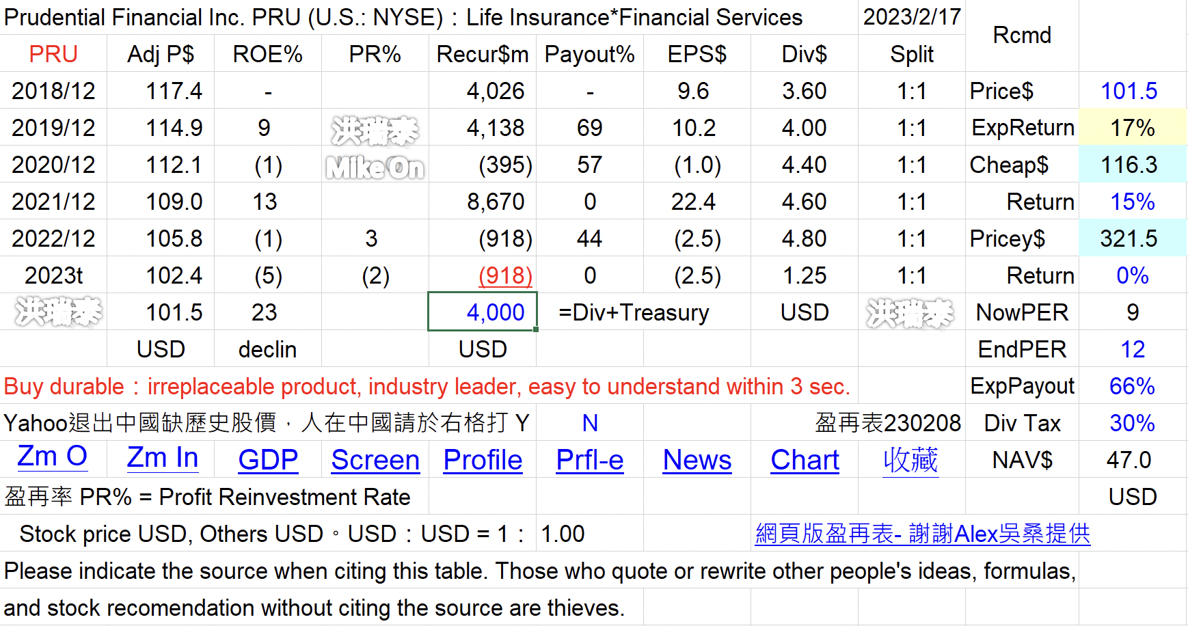Open the Zm O link
Image resolution: width=1188 pixels, height=626 pixels.
point(53,457)
